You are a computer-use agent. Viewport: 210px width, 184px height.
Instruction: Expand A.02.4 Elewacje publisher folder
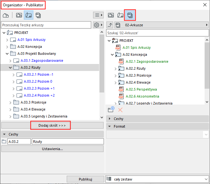(x=115, y=83)
